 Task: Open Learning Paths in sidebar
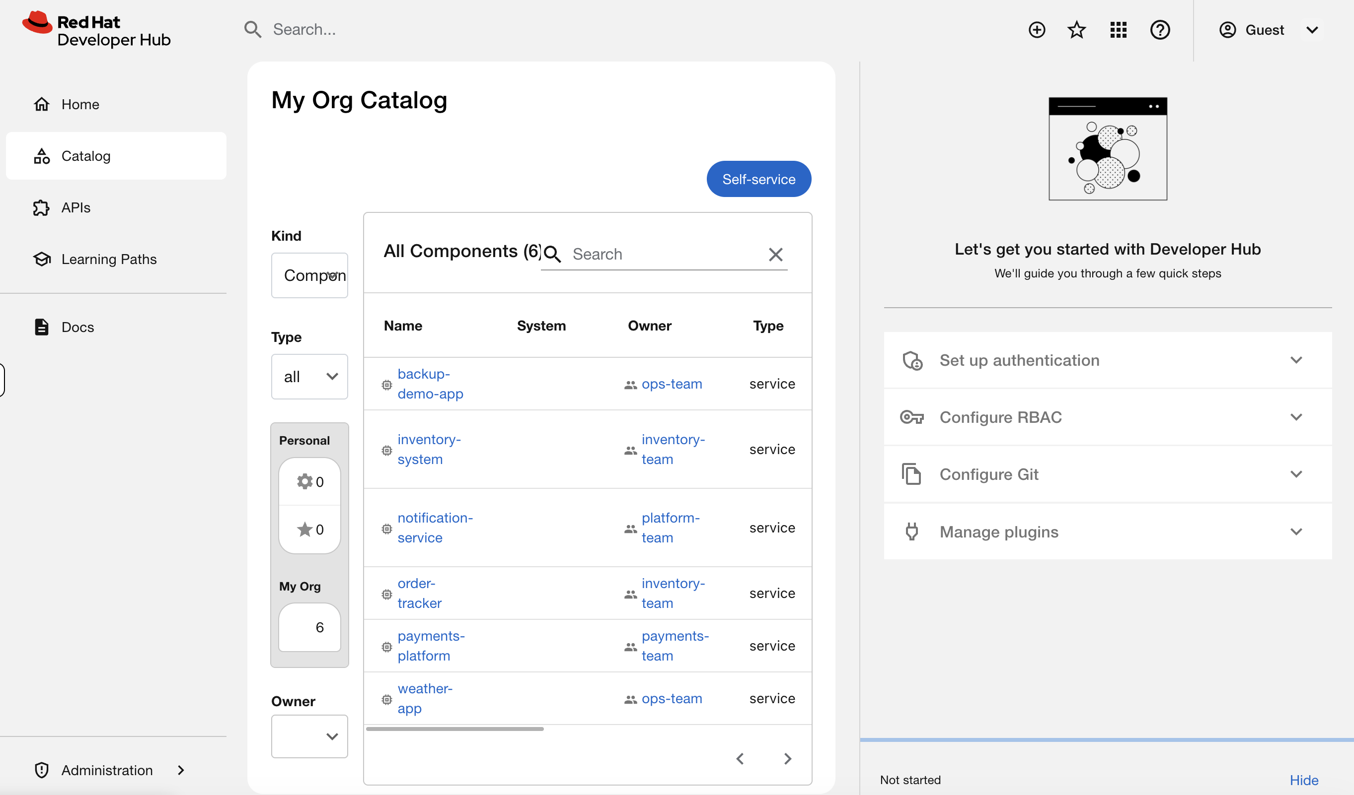[116, 259]
